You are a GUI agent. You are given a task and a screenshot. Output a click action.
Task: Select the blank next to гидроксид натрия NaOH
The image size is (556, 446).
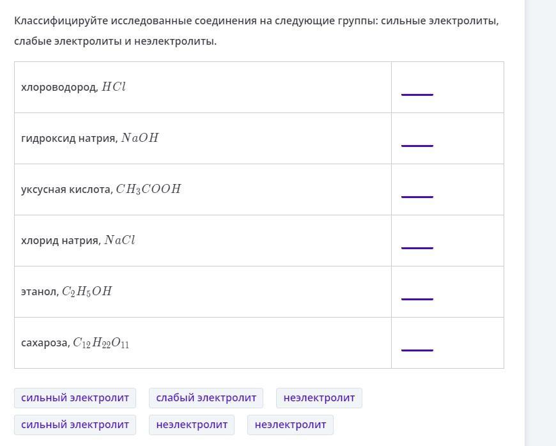pyautogui.click(x=417, y=141)
